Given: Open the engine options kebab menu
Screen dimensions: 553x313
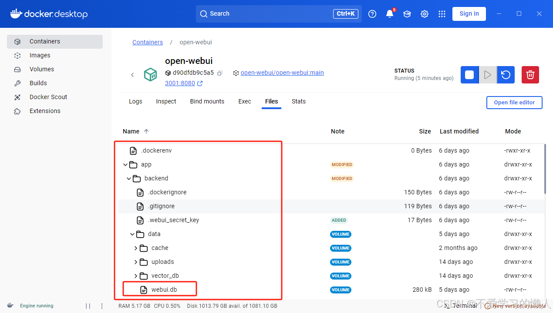Looking at the screenshot, I should [102, 306].
